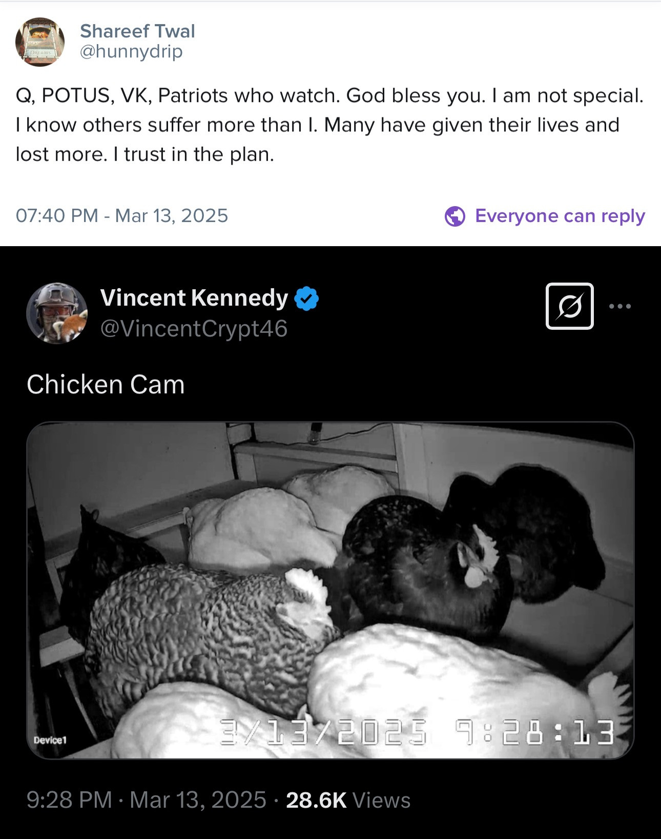Click the 28.6K Views count

tap(348, 800)
